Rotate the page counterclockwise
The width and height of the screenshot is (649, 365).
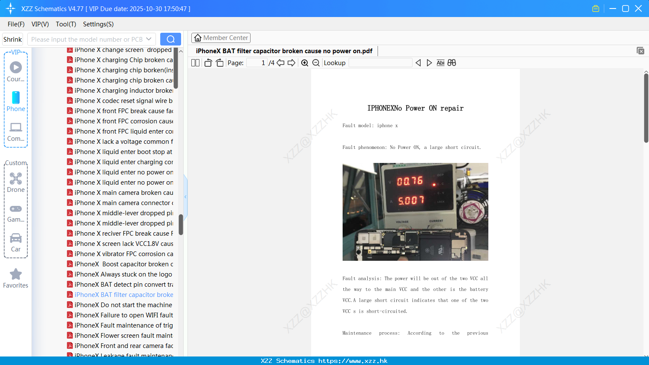208,63
